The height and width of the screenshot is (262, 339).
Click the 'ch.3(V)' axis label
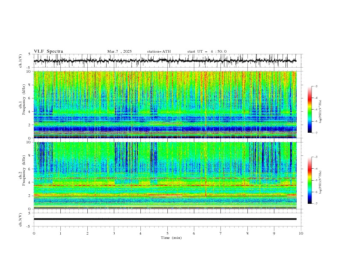pos(21,220)
